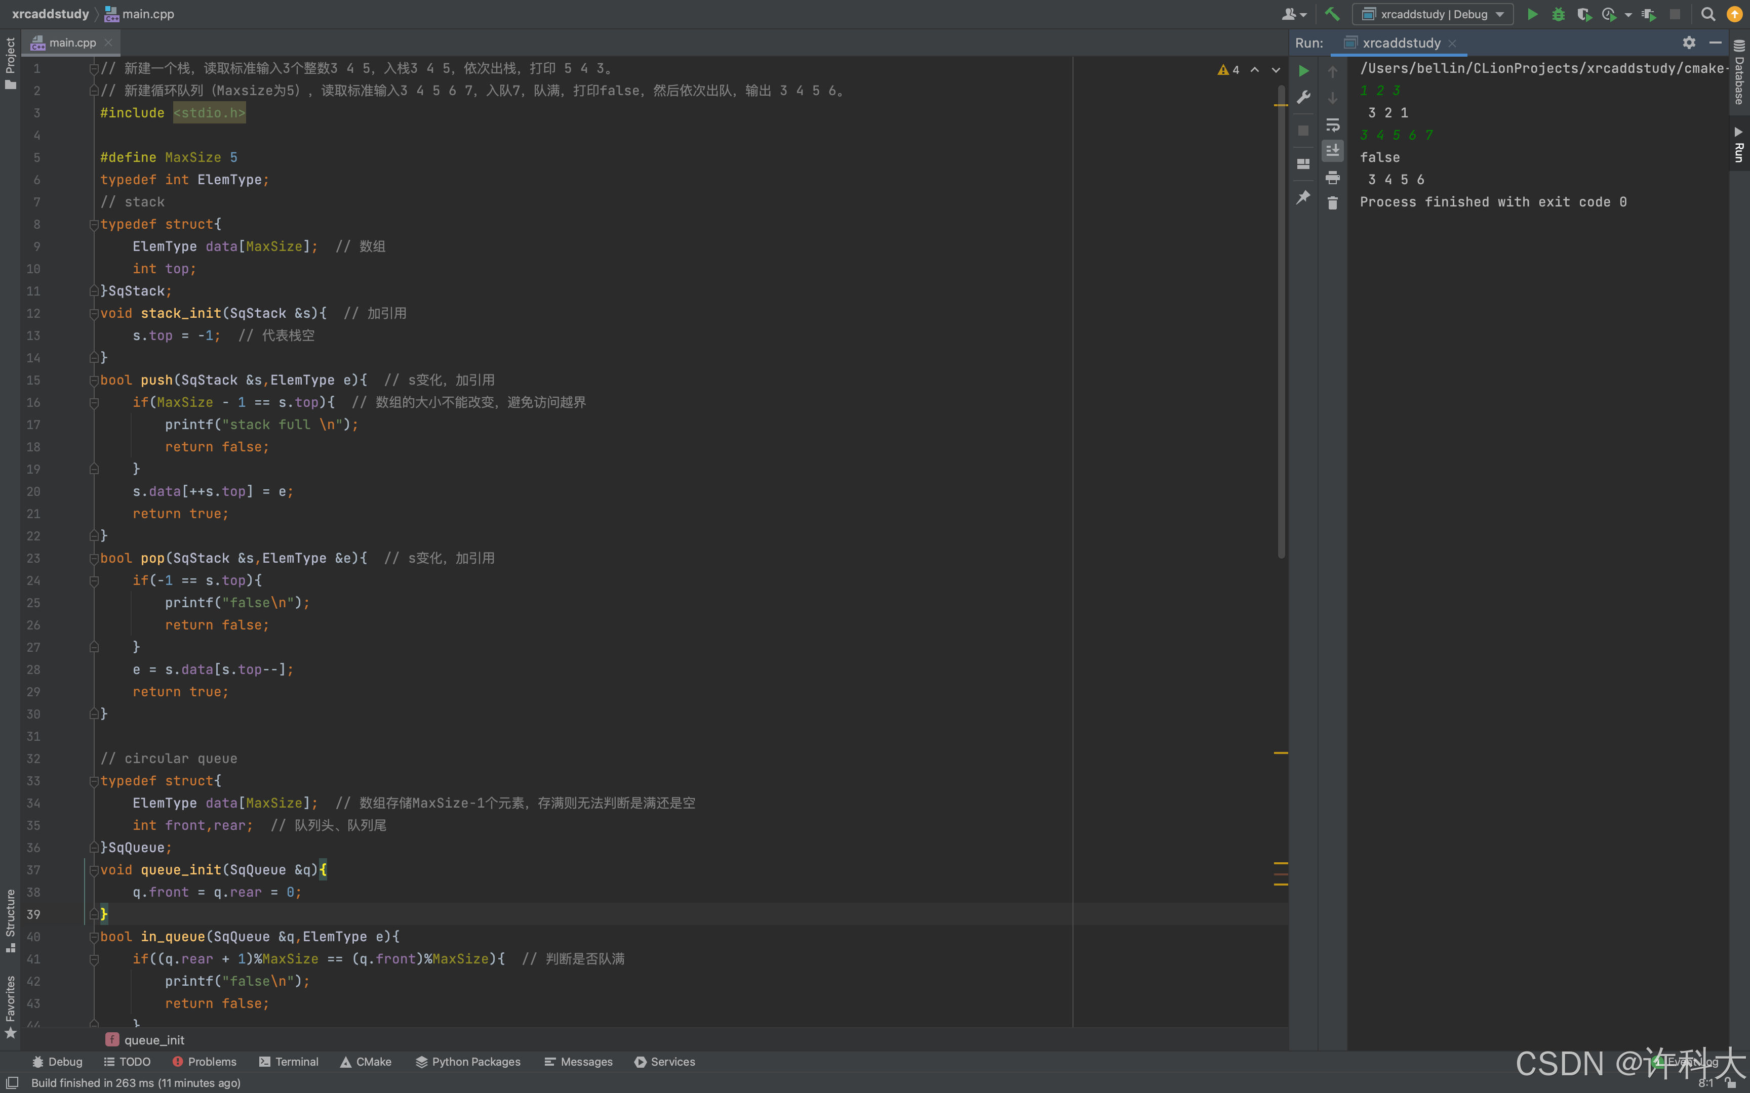Click the Build hammer icon

tap(1332, 14)
